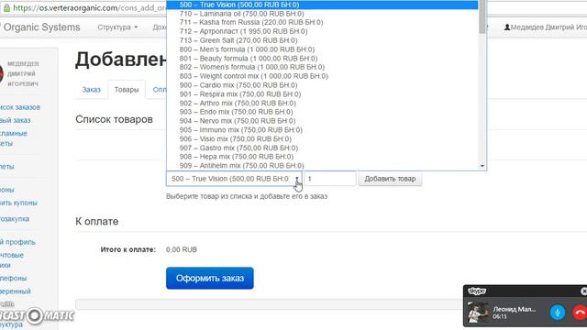Pick 906 – Visio mix option
This screenshot has height=330, width=587.
(322, 138)
